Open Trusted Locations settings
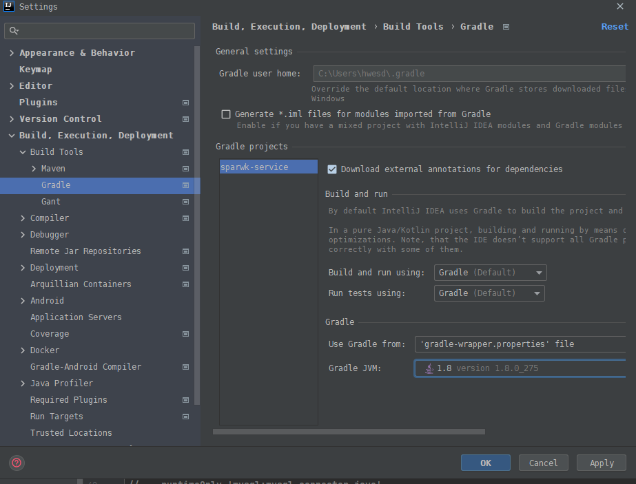The height and width of the screenshot is (484, 636). point(71,433)
